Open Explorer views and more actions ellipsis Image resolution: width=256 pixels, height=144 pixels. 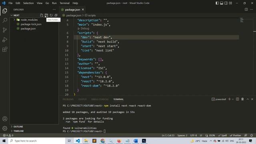coord(54,10)
